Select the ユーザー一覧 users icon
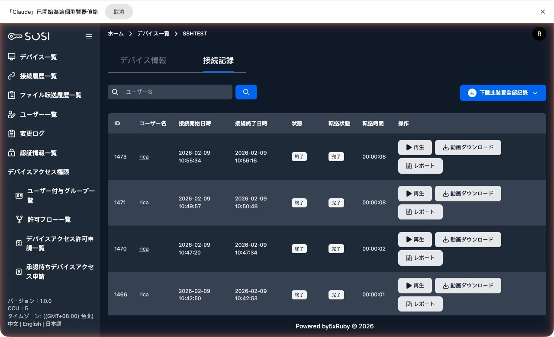This screenshot has height=337, width=554. 12,114
